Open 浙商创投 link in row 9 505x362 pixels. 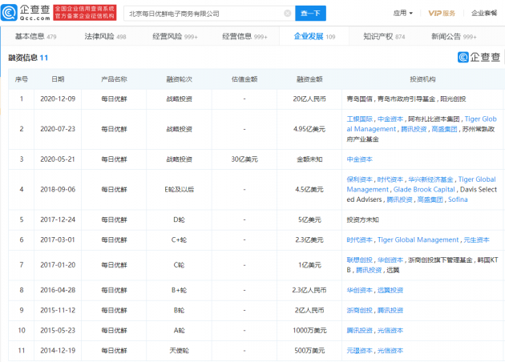(x=359, y=311)
